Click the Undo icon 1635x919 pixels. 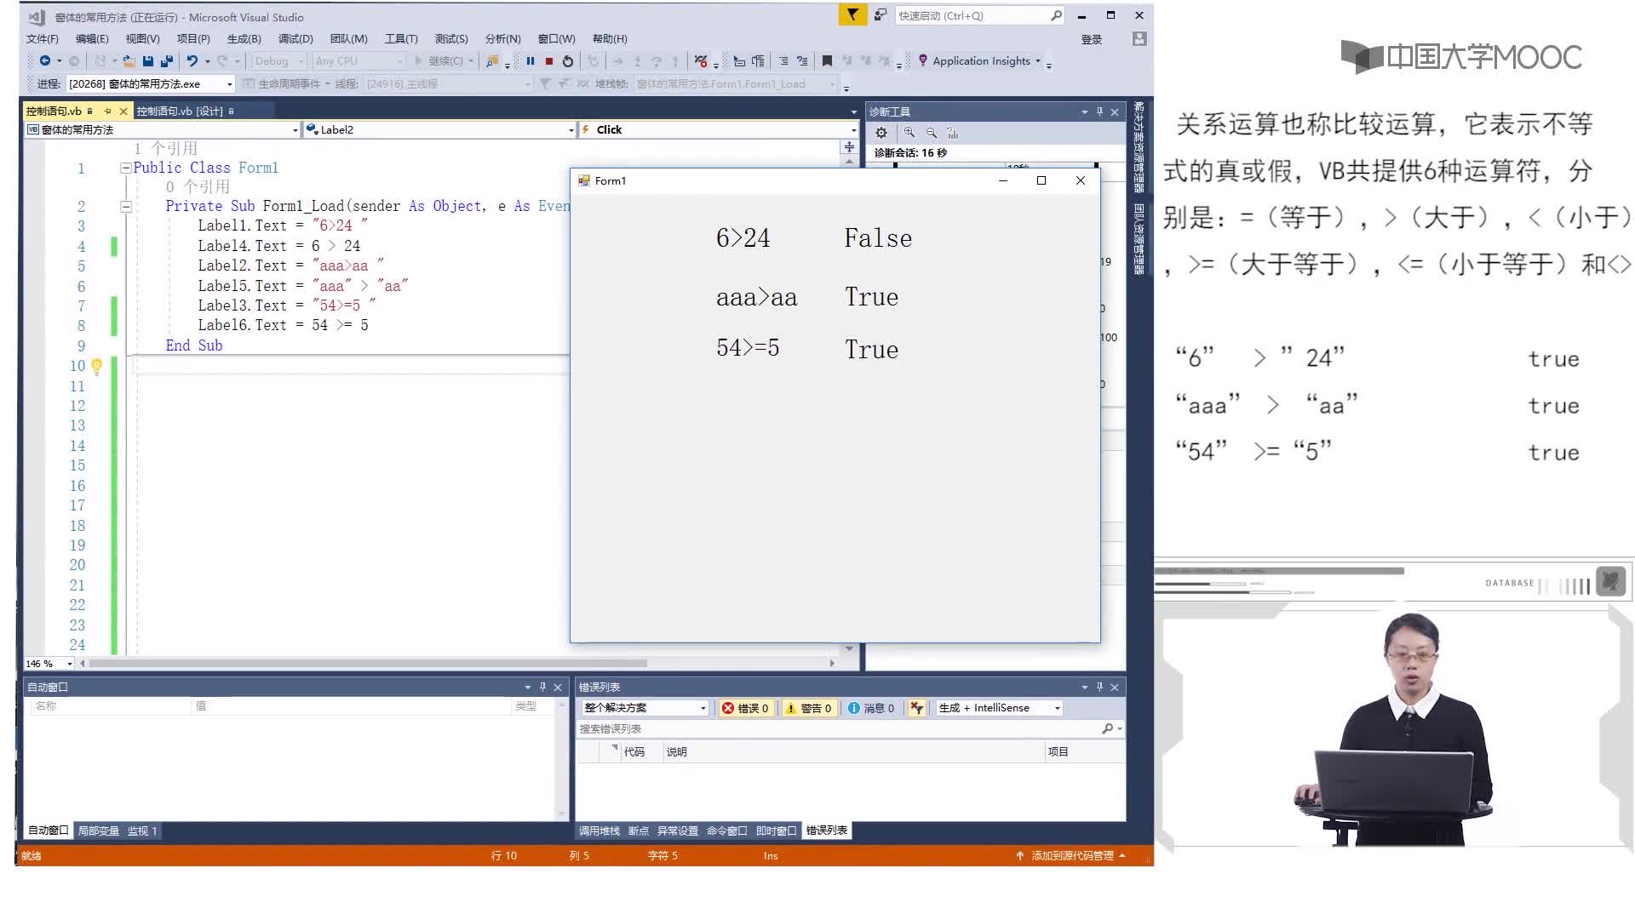pyautogui.click(x=192, y=61)
